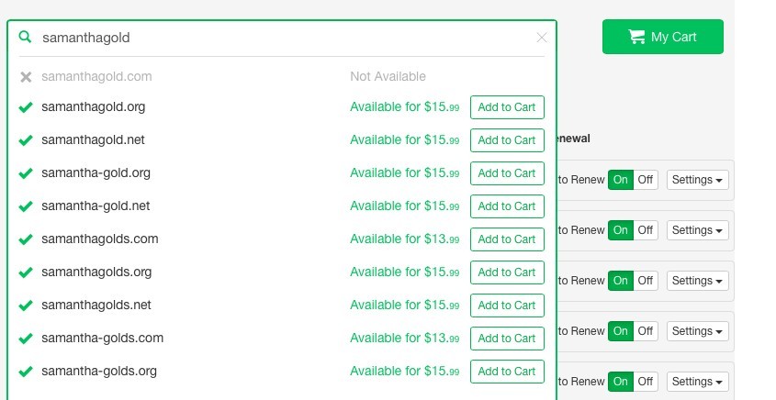
Task: Click the green search magnifier icon
Action: (x=25, y=37)
